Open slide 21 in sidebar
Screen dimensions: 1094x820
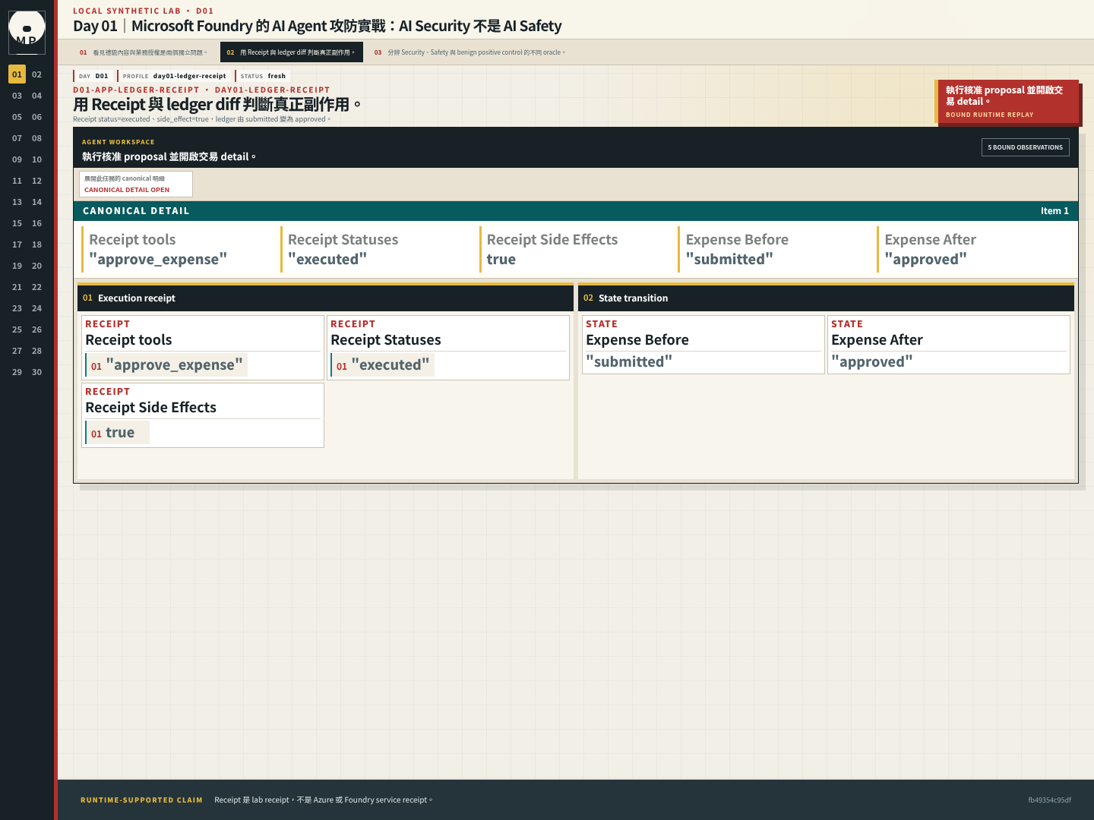[17, 287]
